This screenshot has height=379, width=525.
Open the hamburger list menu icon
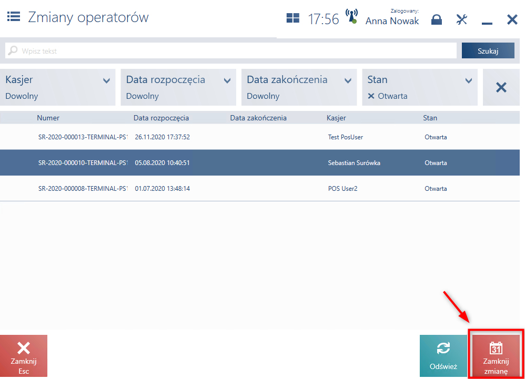pyautogui.click(x=13, y=16)
